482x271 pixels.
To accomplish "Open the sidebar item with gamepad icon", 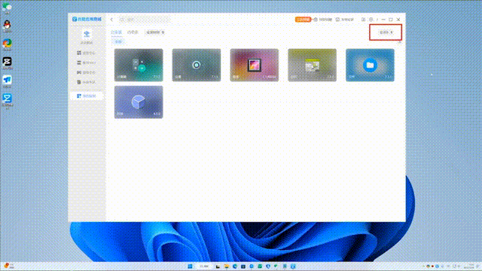I will 87,72.
